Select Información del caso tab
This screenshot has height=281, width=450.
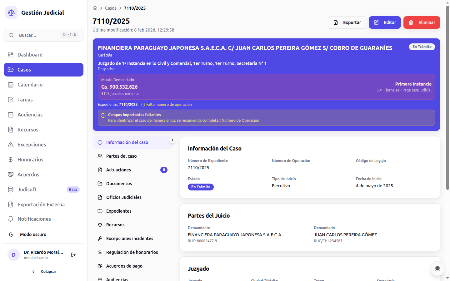[x=132, y=142]
